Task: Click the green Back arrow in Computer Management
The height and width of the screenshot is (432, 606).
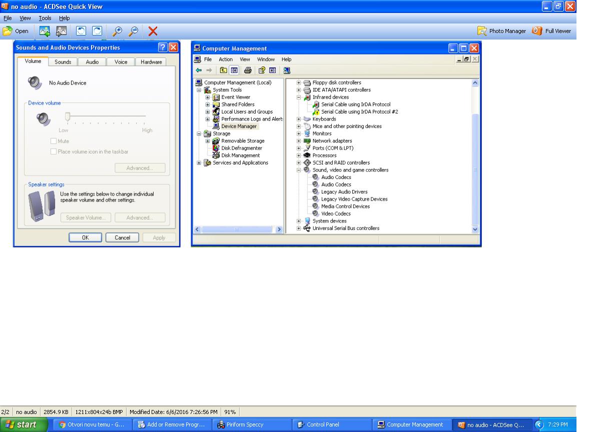Action: 199,70
